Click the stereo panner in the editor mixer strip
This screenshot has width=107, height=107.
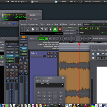[24, 59]
